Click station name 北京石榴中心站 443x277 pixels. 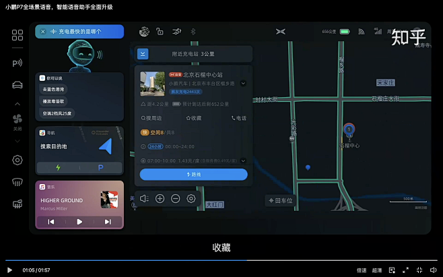click(x=203, y=75)
